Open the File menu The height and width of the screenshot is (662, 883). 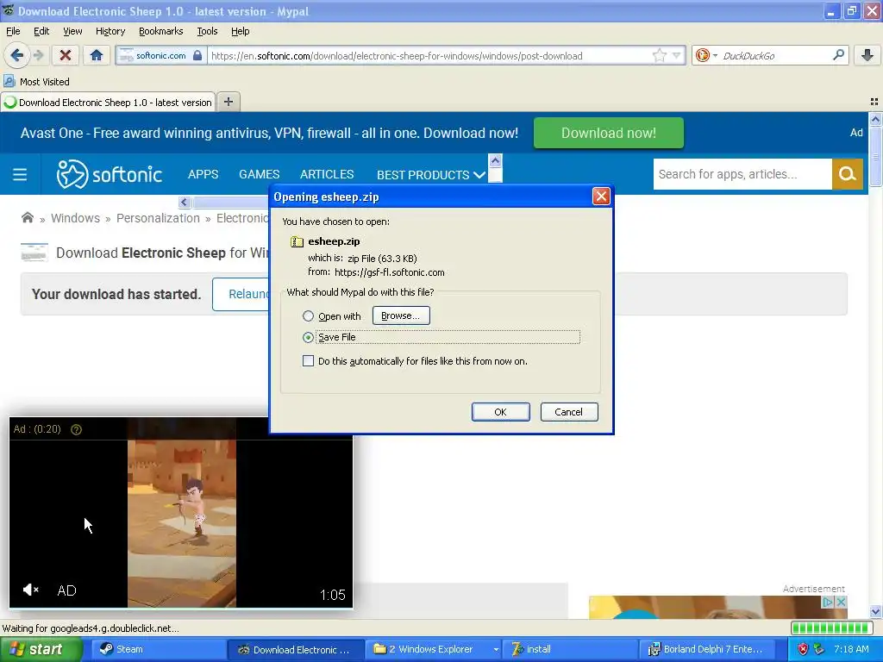13,31
